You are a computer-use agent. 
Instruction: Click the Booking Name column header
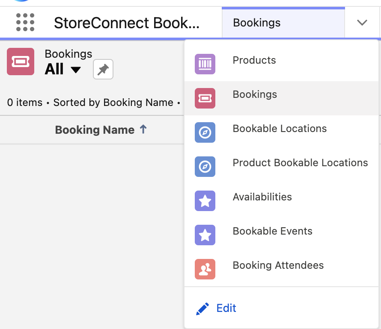95,130
